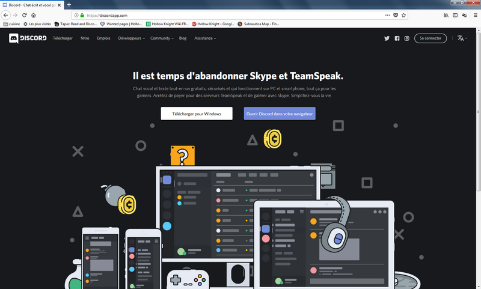Expand the Développeurs dropdown menu
481x289 pixels.
tap(132, 38)
